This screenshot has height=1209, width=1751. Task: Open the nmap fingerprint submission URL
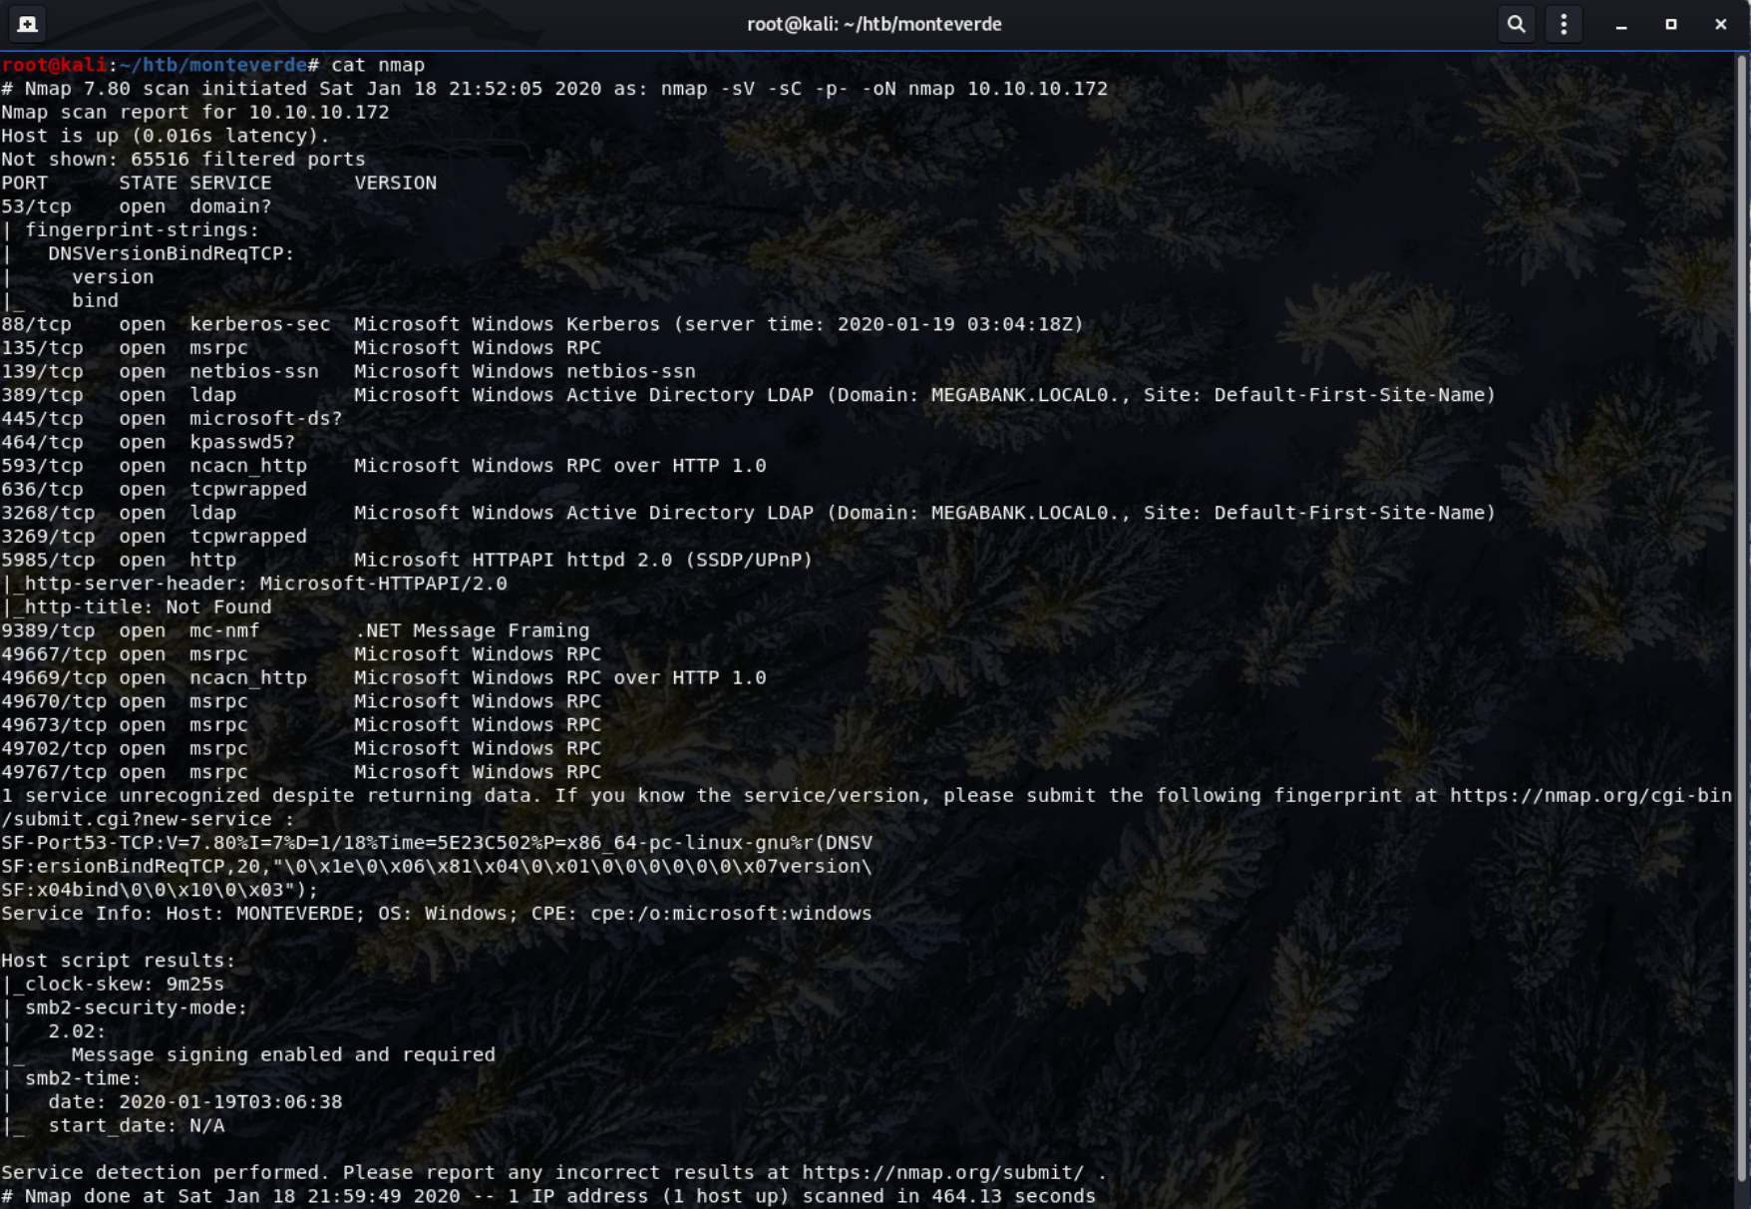click(1595, 795)
